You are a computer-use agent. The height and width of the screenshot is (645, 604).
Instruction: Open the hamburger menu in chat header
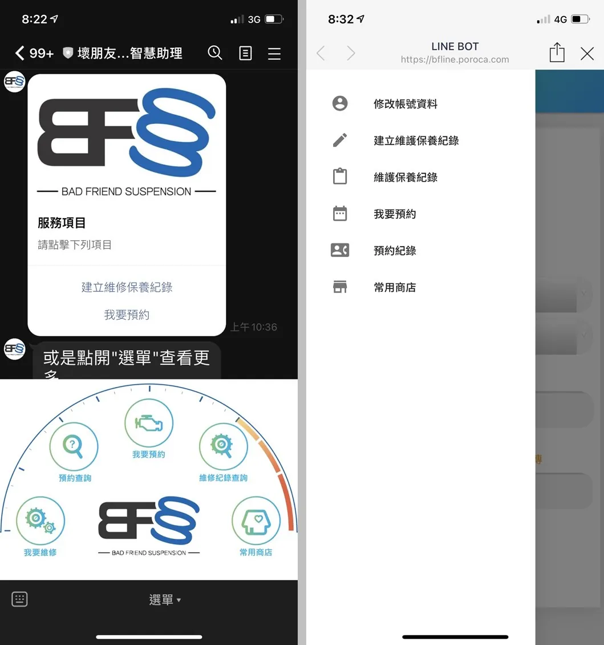coord(274,54)
